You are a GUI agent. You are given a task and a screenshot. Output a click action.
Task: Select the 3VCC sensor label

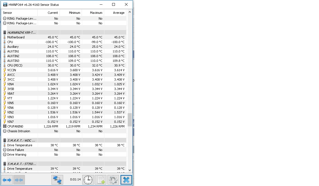pos(11,79)
